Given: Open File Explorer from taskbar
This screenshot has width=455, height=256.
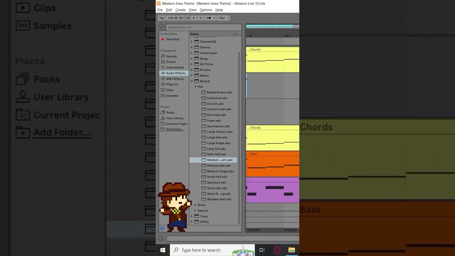Looking at the screenshot, I should pos(291,250).
